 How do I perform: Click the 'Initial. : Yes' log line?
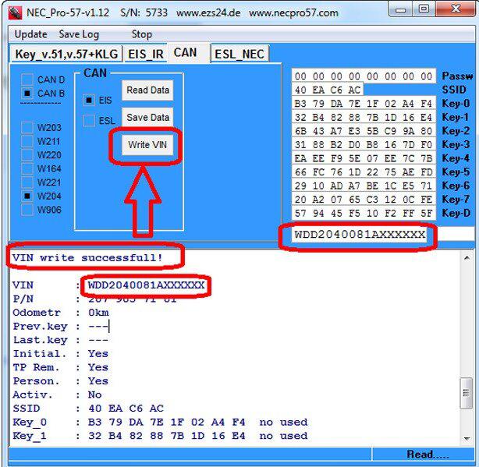pos(61,354)
